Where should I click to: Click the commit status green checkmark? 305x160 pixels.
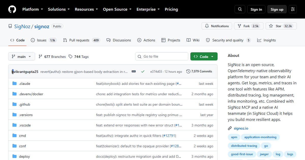(143, 72)
